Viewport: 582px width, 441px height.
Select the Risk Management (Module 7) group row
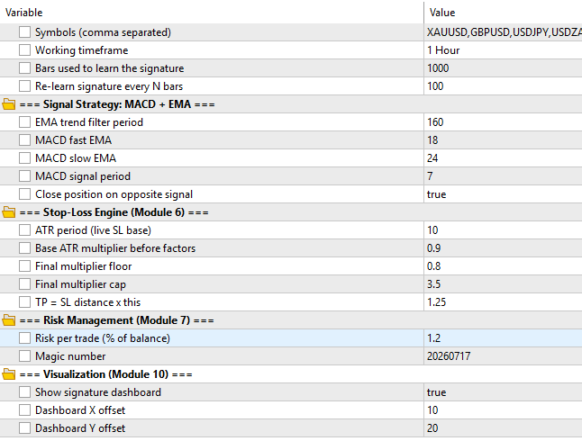pyautogui.click(x=291, y=320)
